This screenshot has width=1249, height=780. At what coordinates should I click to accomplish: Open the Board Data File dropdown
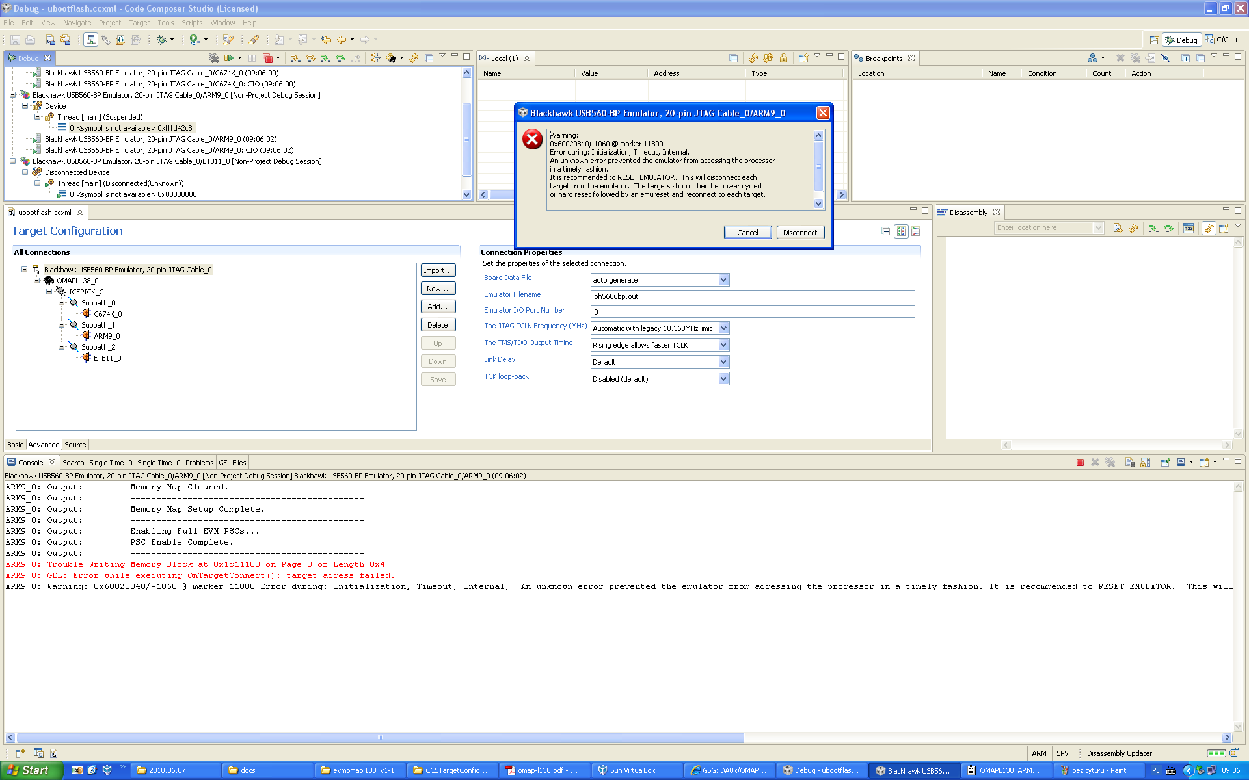723,280
